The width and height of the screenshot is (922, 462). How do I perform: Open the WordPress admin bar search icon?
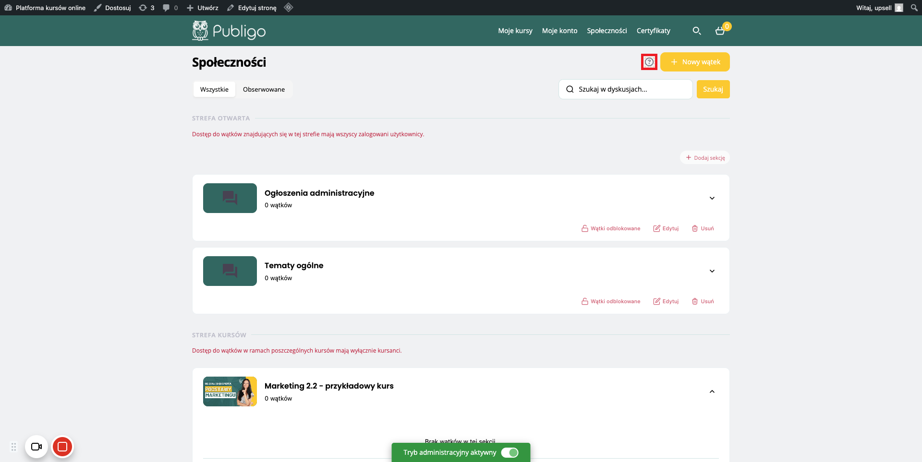[914, 8]
